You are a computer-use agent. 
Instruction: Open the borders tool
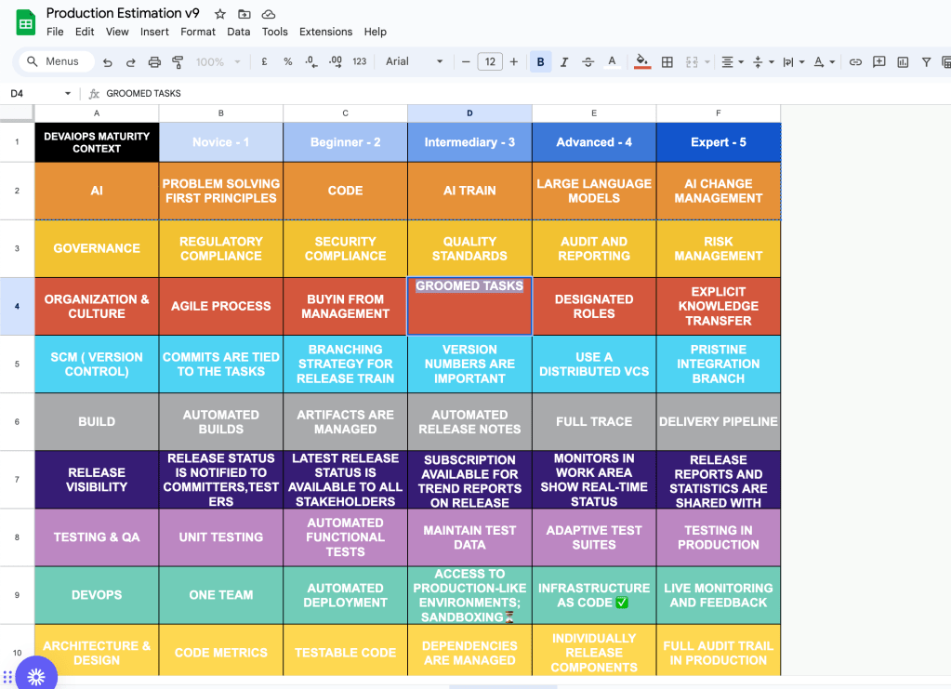pos(667,62)
